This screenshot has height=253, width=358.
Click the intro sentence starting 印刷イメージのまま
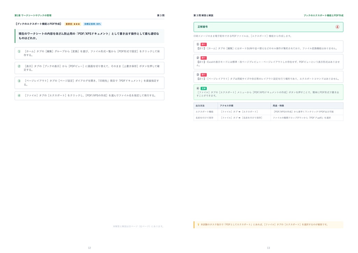click(243, 36)
